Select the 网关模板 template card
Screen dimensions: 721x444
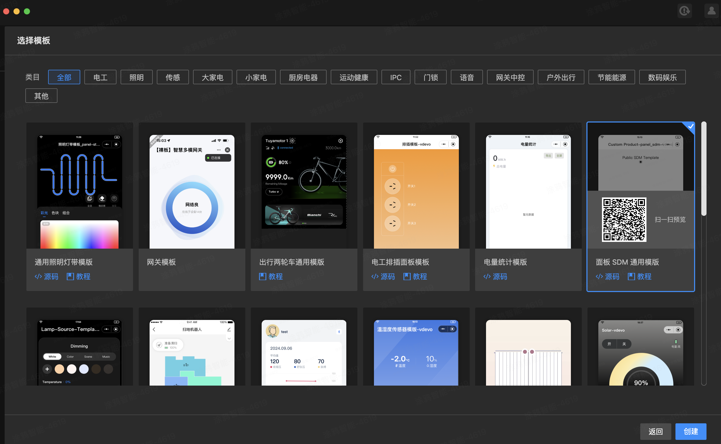(192, 205)
